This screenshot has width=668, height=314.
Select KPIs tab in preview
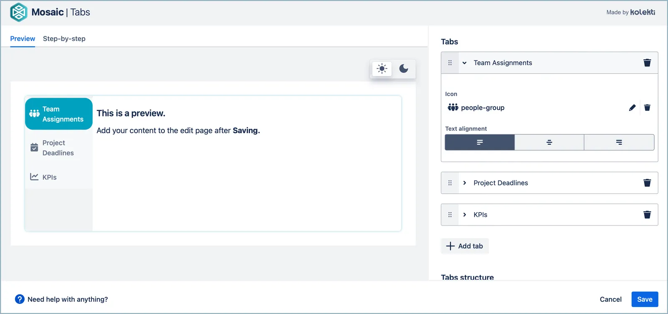59,177
